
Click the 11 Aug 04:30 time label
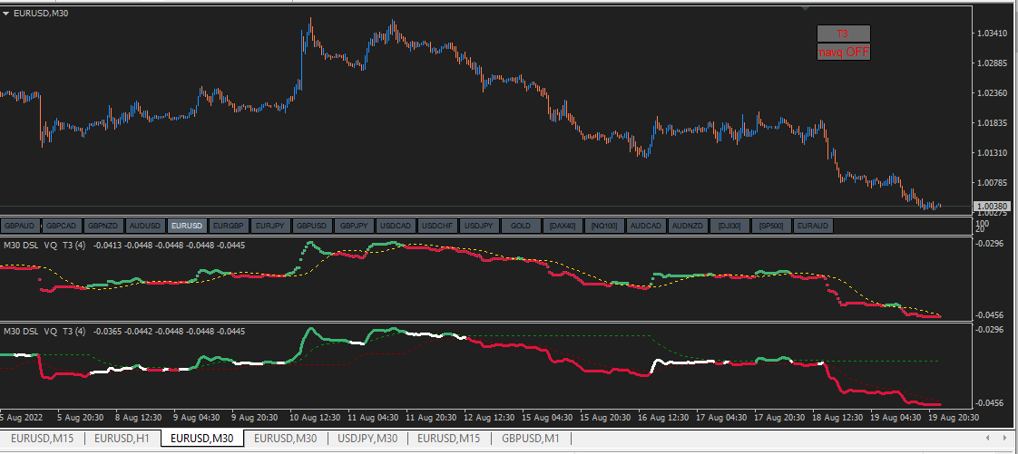375,416
